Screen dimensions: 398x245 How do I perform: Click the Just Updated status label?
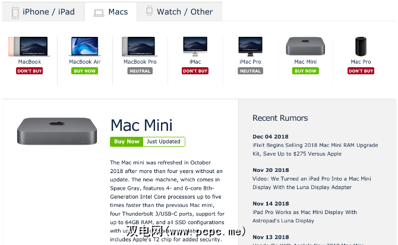[x=164, y=142]
